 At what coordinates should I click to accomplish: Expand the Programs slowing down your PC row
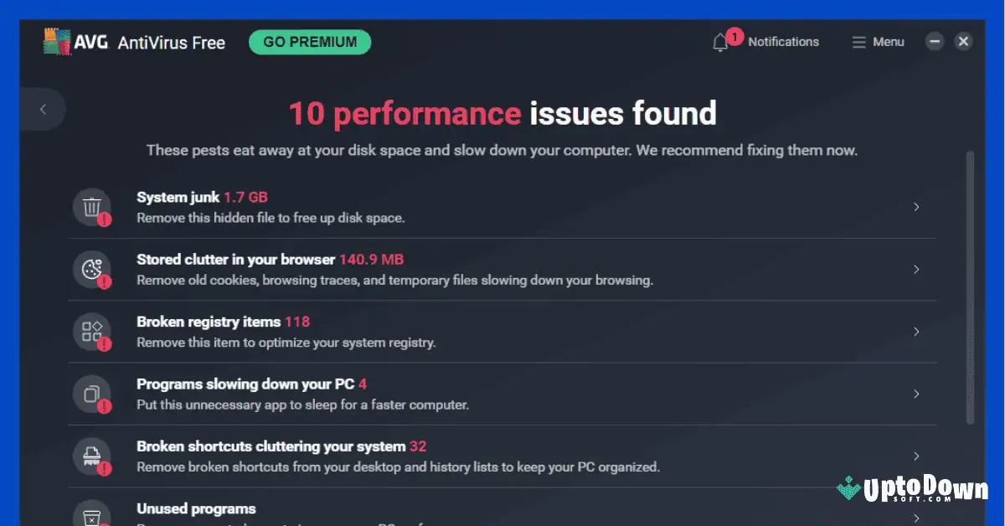click(x=916, y=394)
